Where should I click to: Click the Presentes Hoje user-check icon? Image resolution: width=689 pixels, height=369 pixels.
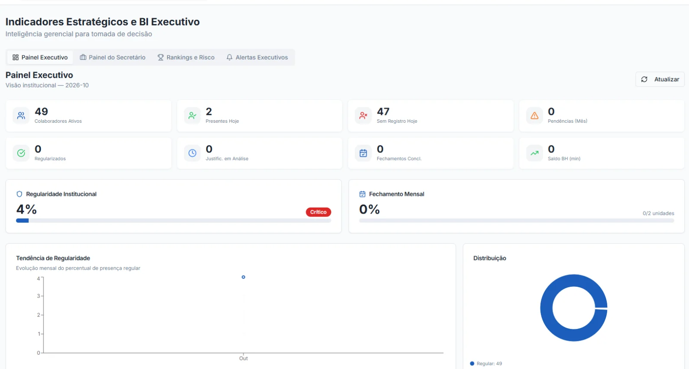pos(192,115)
